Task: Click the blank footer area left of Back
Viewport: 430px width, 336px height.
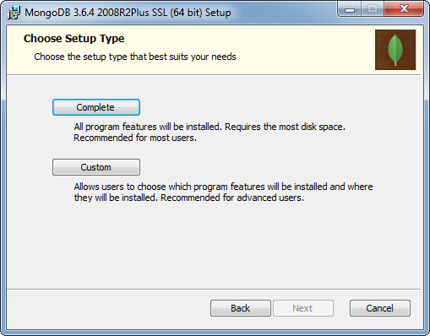Action: [x=107, y=308]
